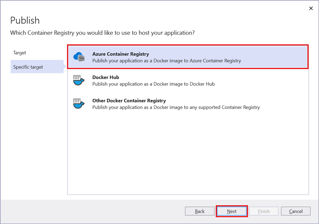Click the 'any supported Container Registry' description
Image resolution: width=319 pixels, height=224 pixels.
(x=176, y=107)
